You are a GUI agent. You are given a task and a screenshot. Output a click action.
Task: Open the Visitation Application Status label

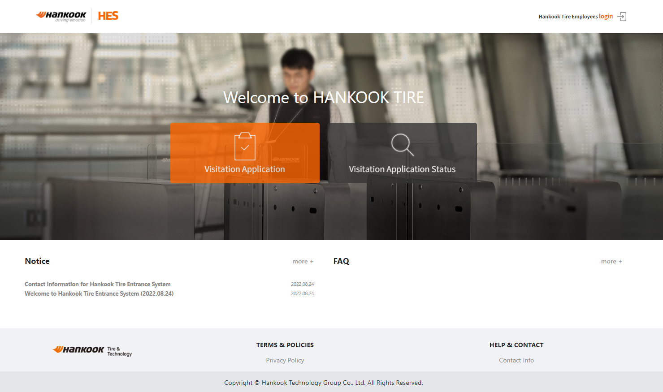click(402, 169)
